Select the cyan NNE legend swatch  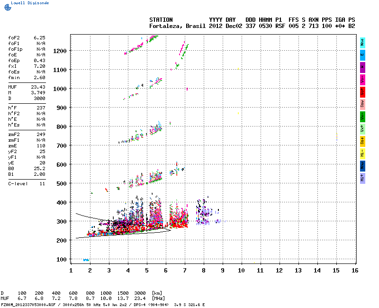362,43
